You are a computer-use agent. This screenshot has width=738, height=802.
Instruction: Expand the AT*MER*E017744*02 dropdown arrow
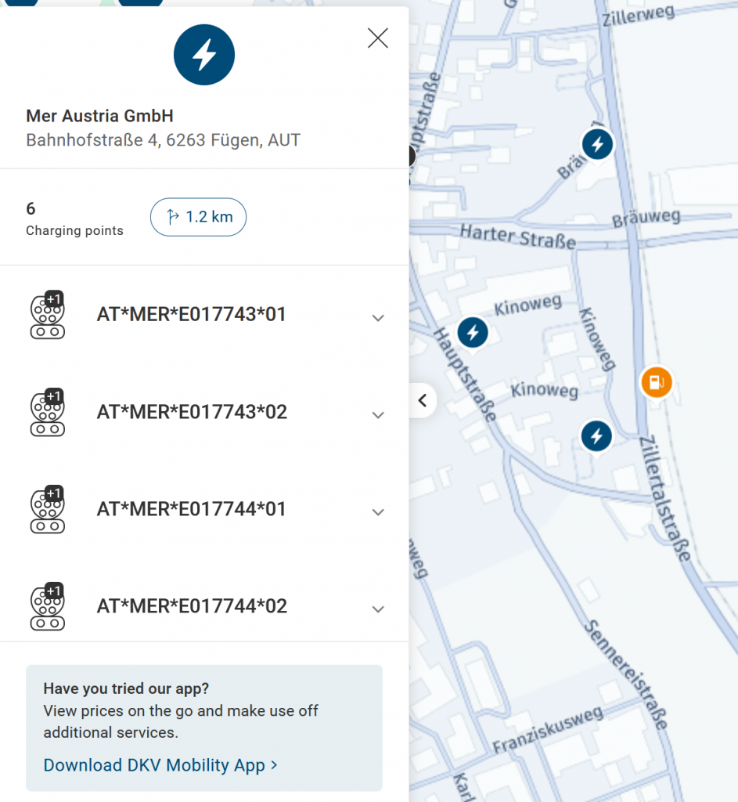click(378, 609)
